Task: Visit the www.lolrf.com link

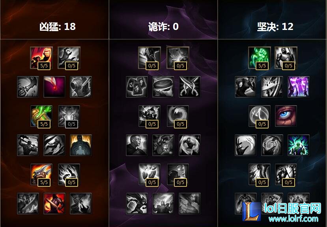Action: coord(293,219)
